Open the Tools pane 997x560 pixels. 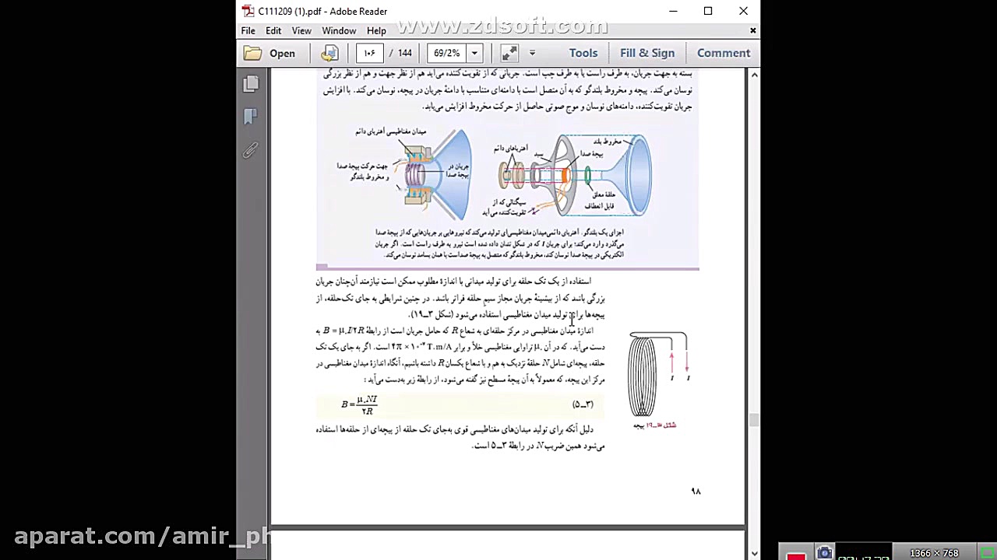click(583, 53)
